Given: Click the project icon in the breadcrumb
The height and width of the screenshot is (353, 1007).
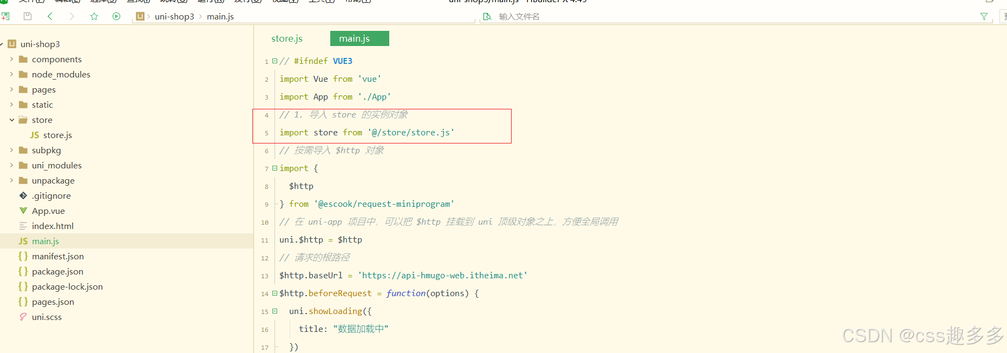Looking at the screenshot, I should click(140, 16).
